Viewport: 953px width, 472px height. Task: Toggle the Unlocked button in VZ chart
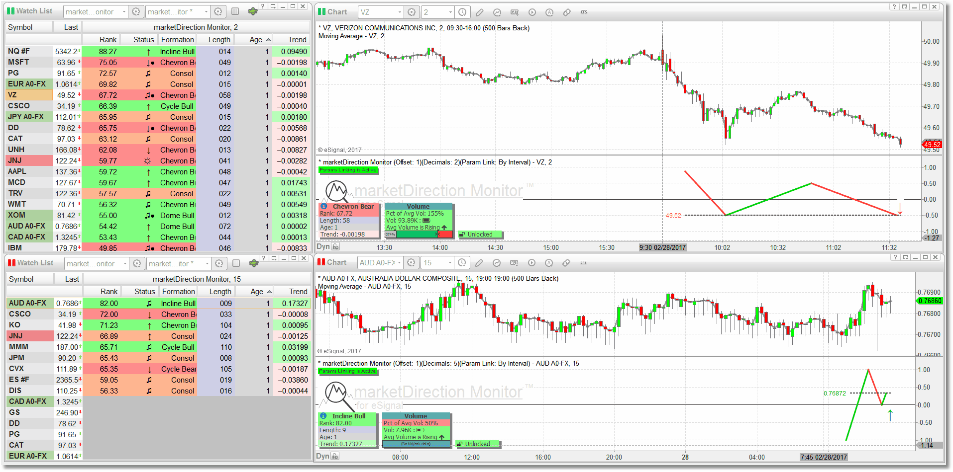[x=480, y=235]
